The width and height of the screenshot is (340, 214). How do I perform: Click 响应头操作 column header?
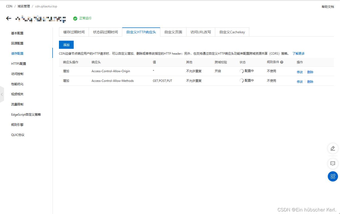(71, 62)
